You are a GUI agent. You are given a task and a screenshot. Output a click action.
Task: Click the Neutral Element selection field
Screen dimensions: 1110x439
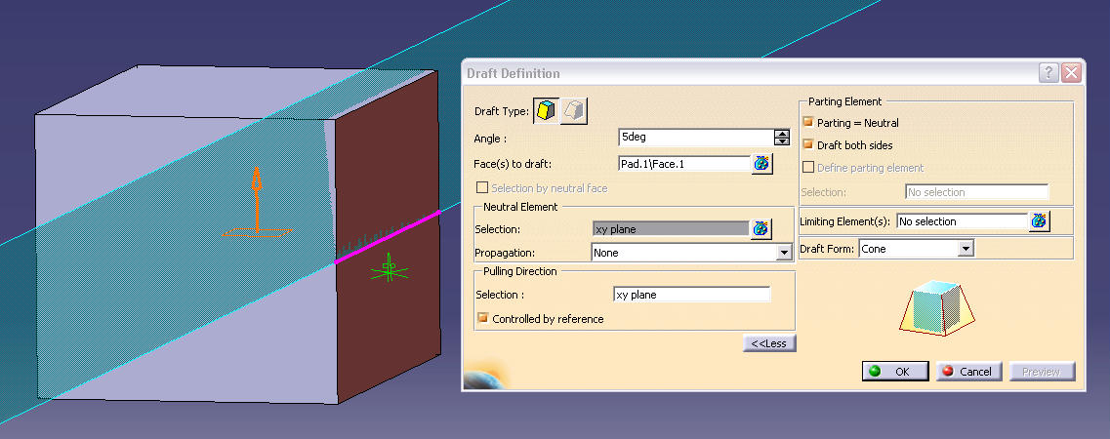pos(671,228)
